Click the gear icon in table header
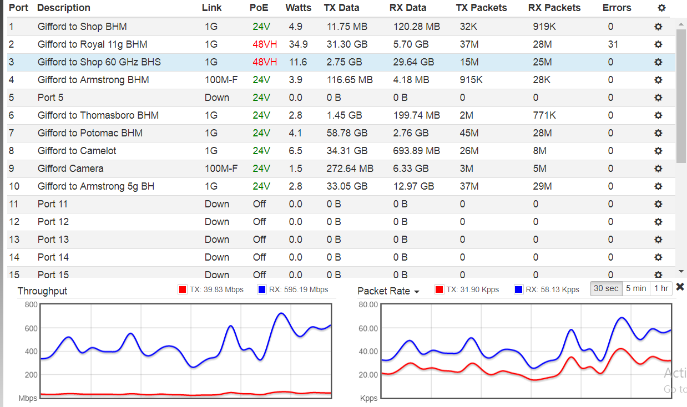This screenshot has height=407, width=687. pyautogui.click(x=661, y=8)
